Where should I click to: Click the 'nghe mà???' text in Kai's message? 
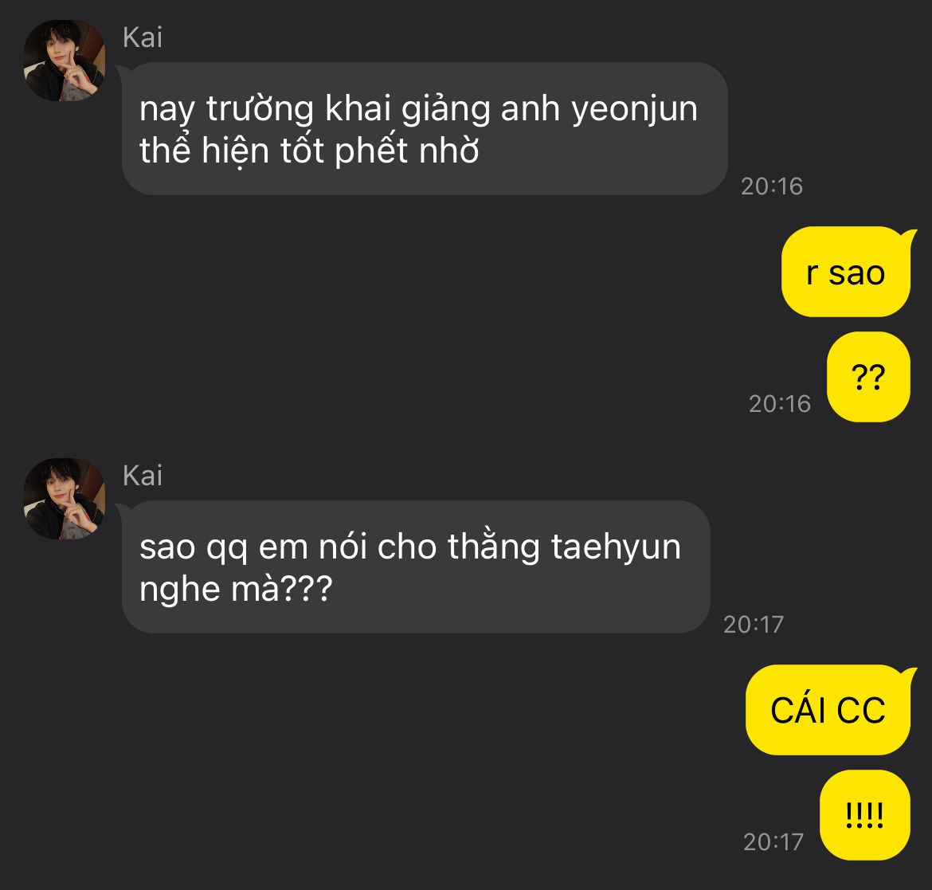tap(236, 589)
